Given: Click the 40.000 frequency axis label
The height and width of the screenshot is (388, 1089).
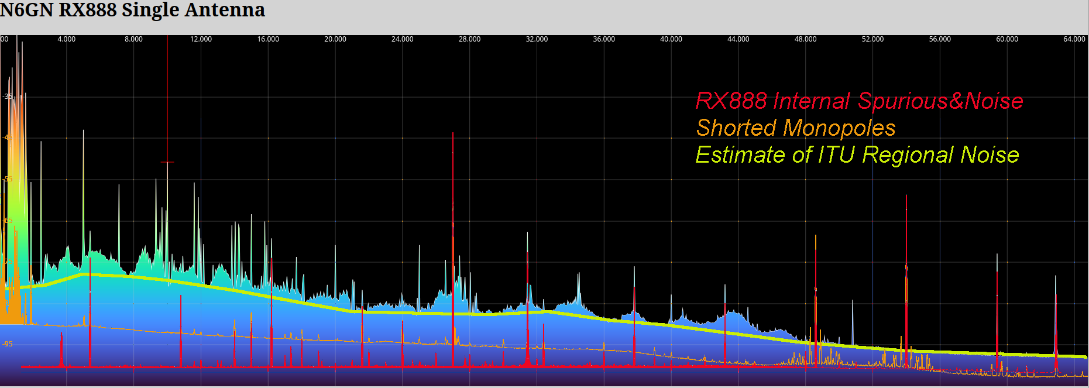Looking at the screenshot, I should [x=671, y=39].
